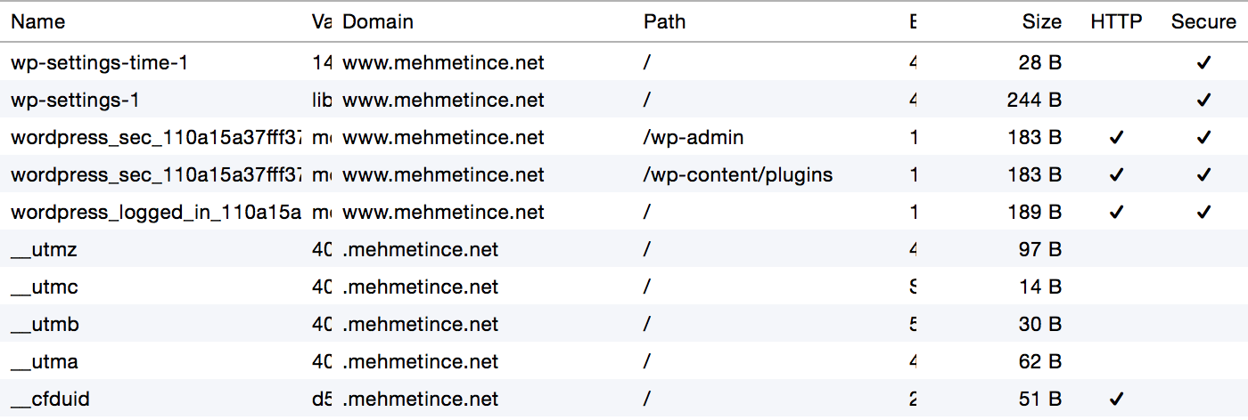
Task: Click the Secure column header
Action: click(1203, 21)
